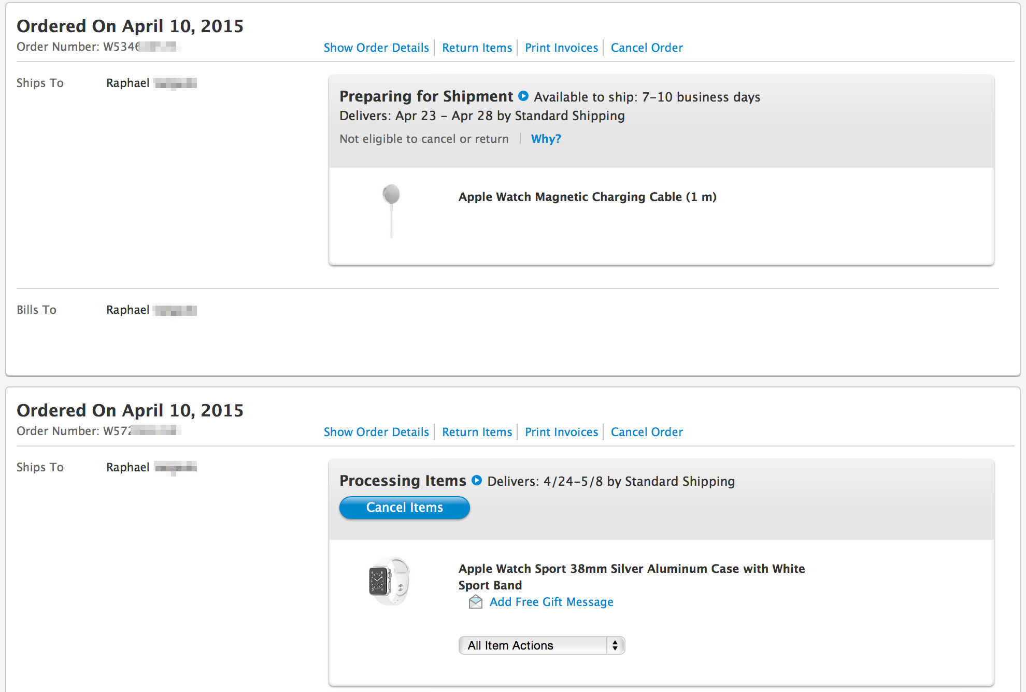Click the Apple Watch Magnetic Charging Cable title
The height and width of the screenshot is (692, 1026).
tap(587, 197)
